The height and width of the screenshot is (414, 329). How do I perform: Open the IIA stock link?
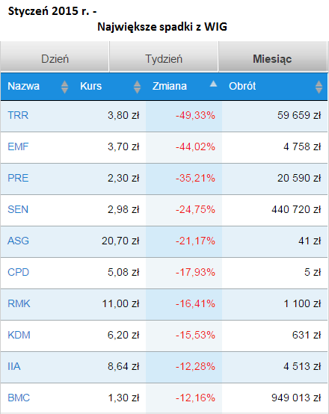[x=14, y=367]
